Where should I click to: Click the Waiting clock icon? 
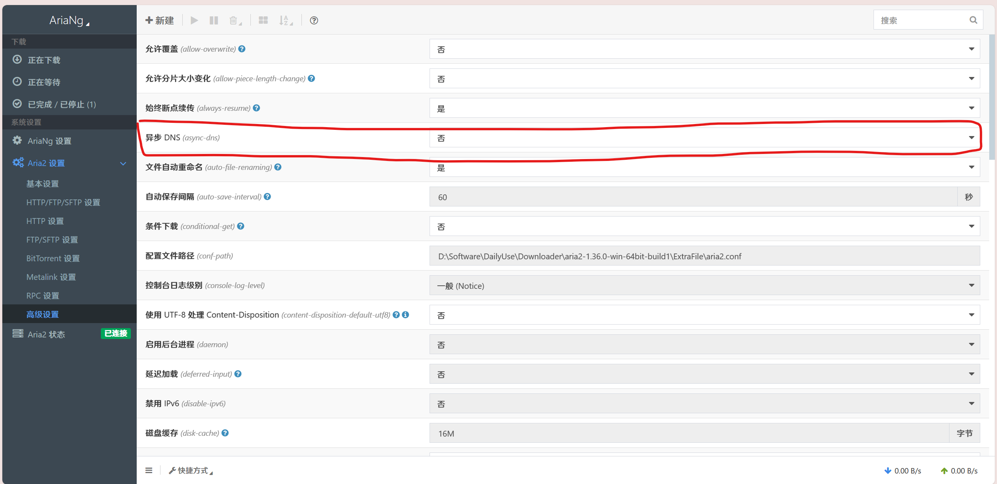17,82
